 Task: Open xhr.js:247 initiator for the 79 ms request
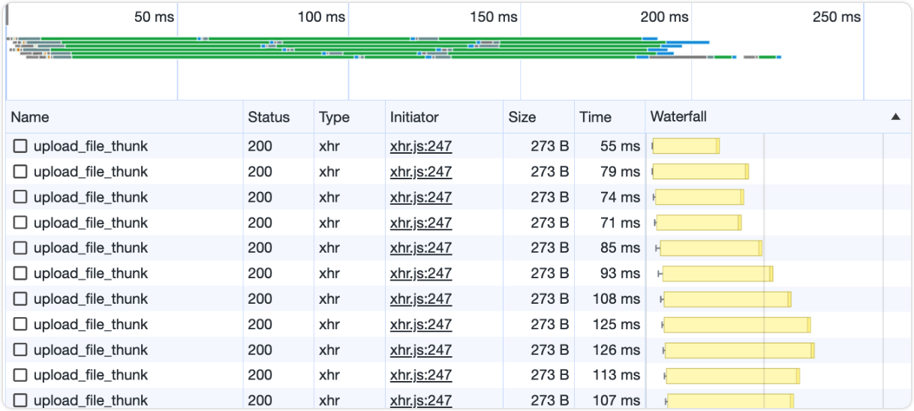pyautogui.click(x=421, y=172)
